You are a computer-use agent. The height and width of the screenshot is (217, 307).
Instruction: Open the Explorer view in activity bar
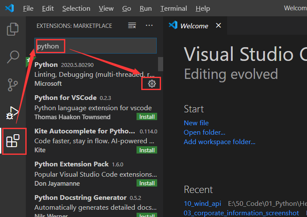pos(13,29)
